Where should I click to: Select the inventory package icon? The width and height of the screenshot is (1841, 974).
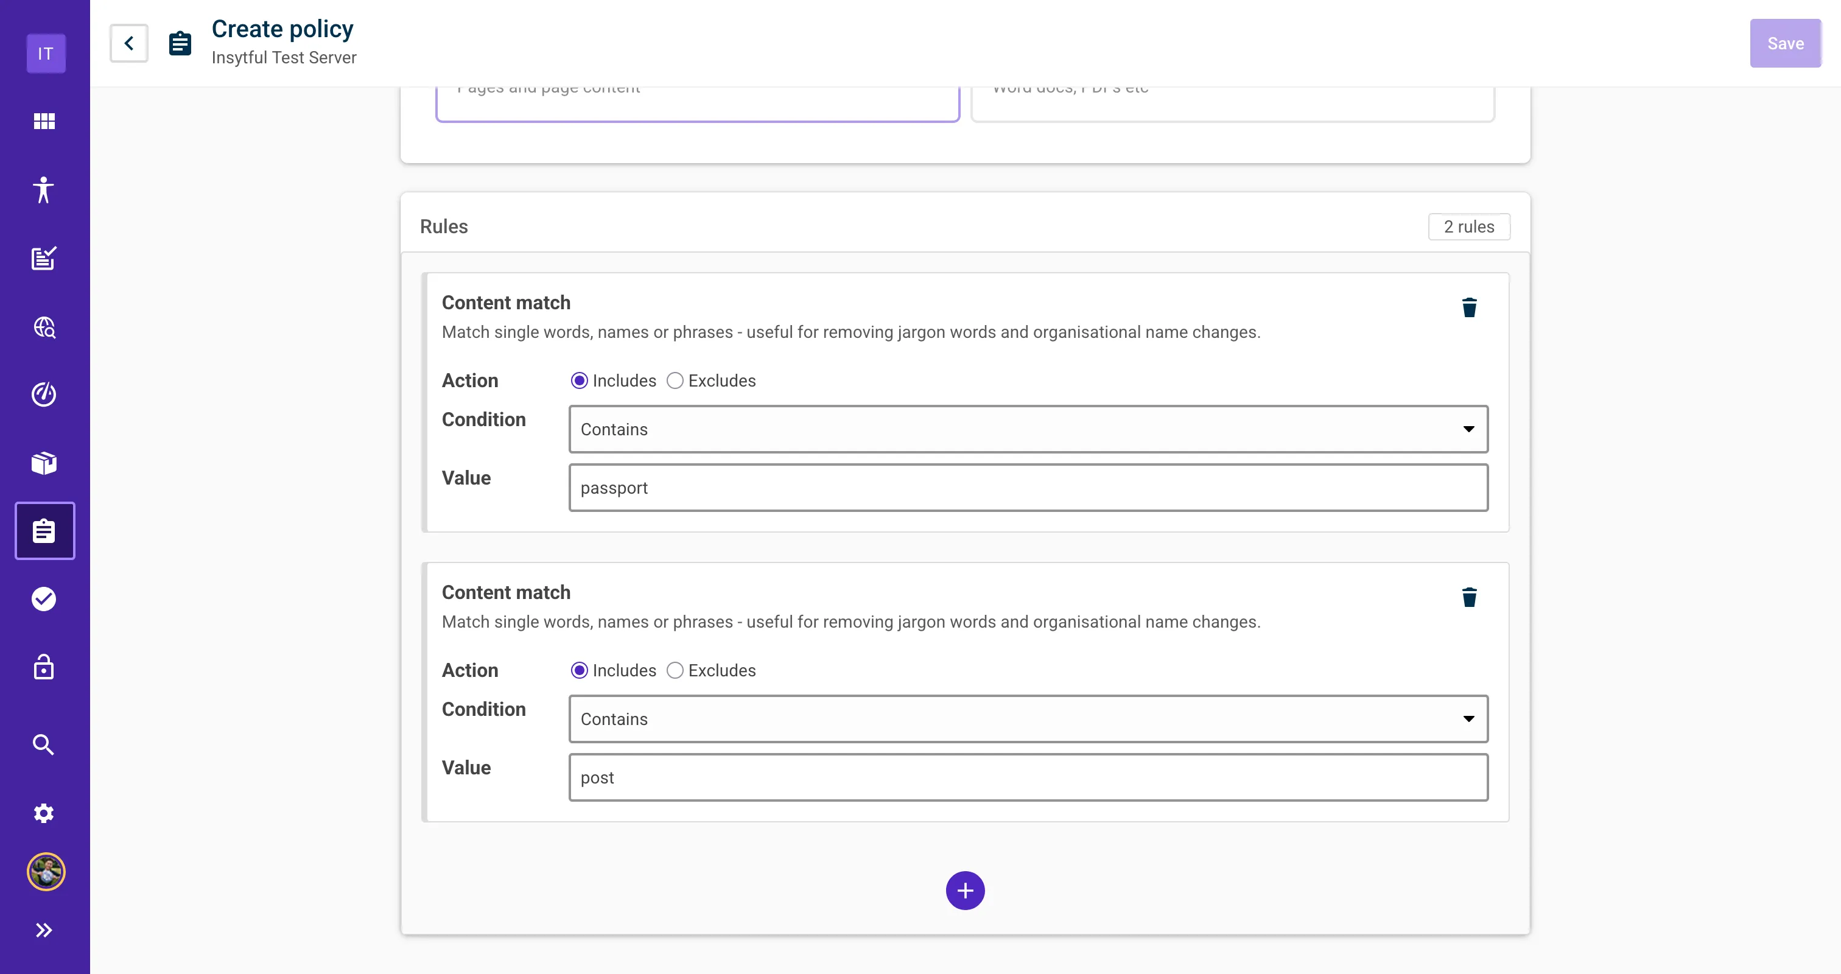[44, 463]
